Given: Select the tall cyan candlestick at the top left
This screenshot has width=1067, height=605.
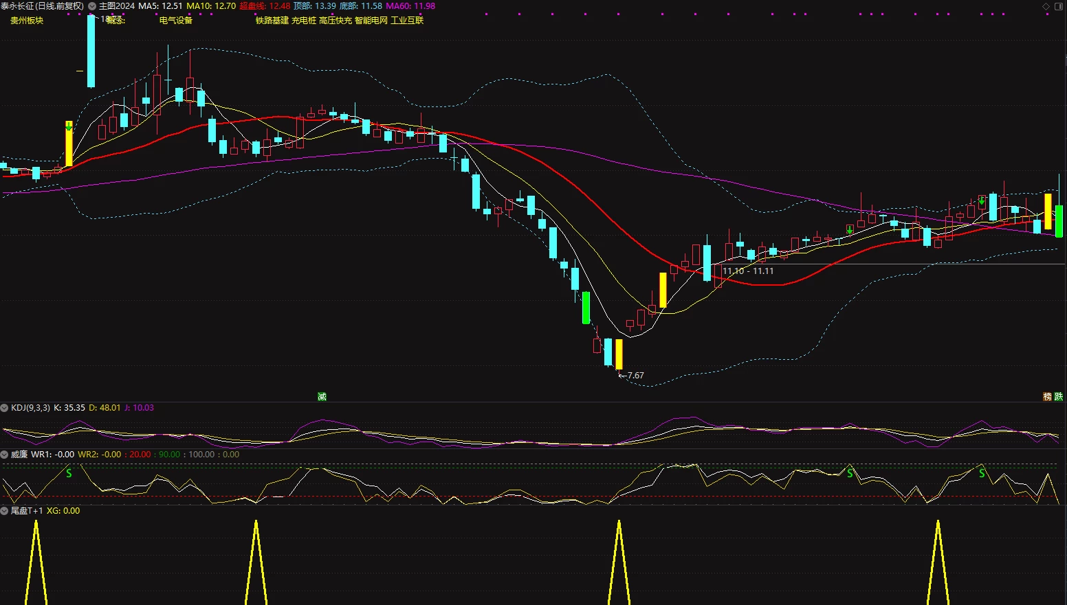Looking at the screenshot, I should 91,52.
